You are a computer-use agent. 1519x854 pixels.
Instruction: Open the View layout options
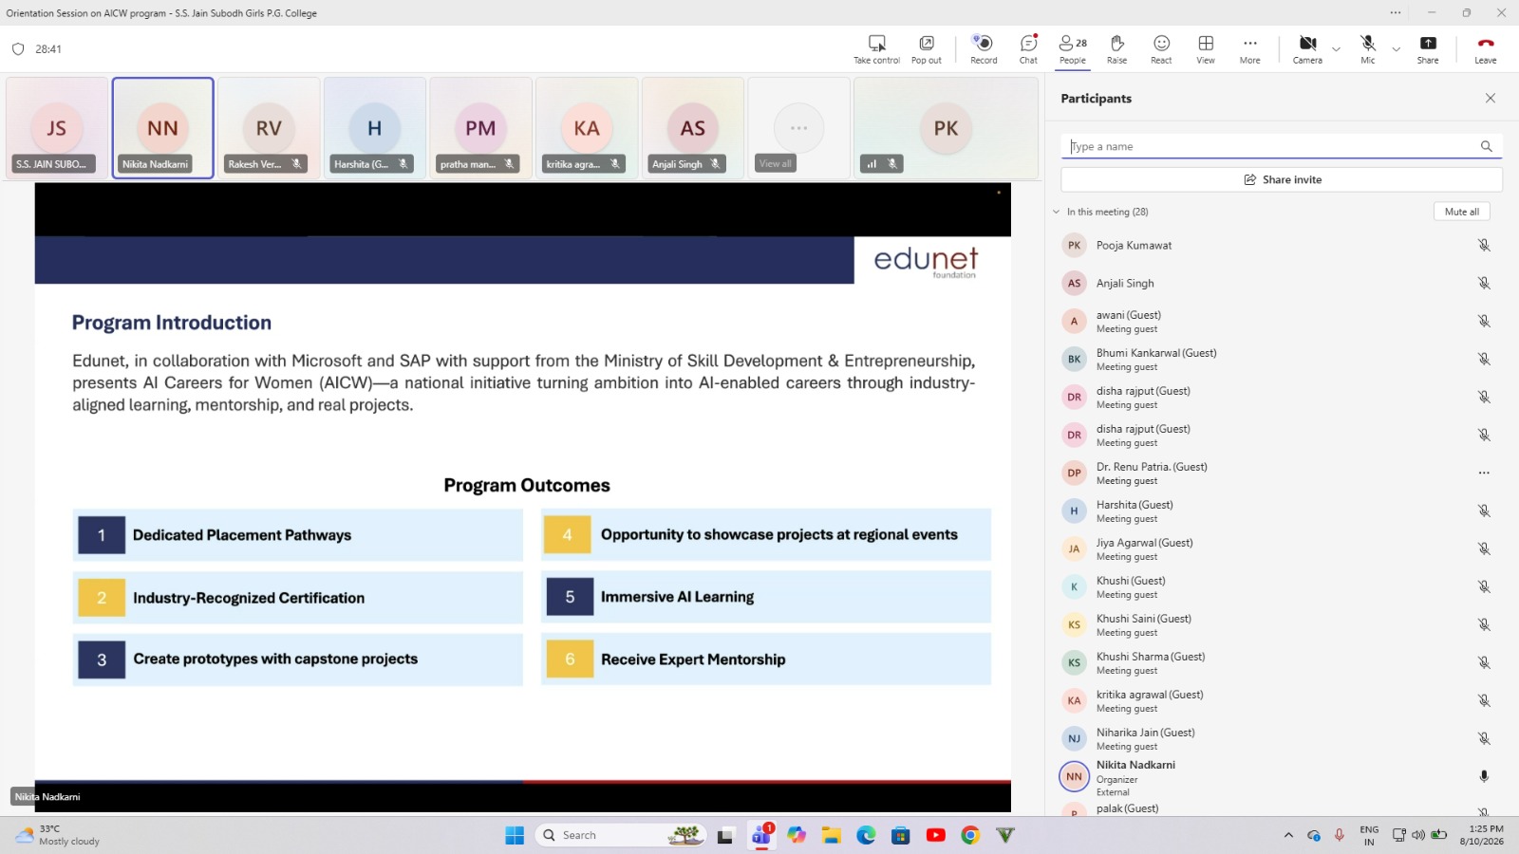(x=1206, y=49)
